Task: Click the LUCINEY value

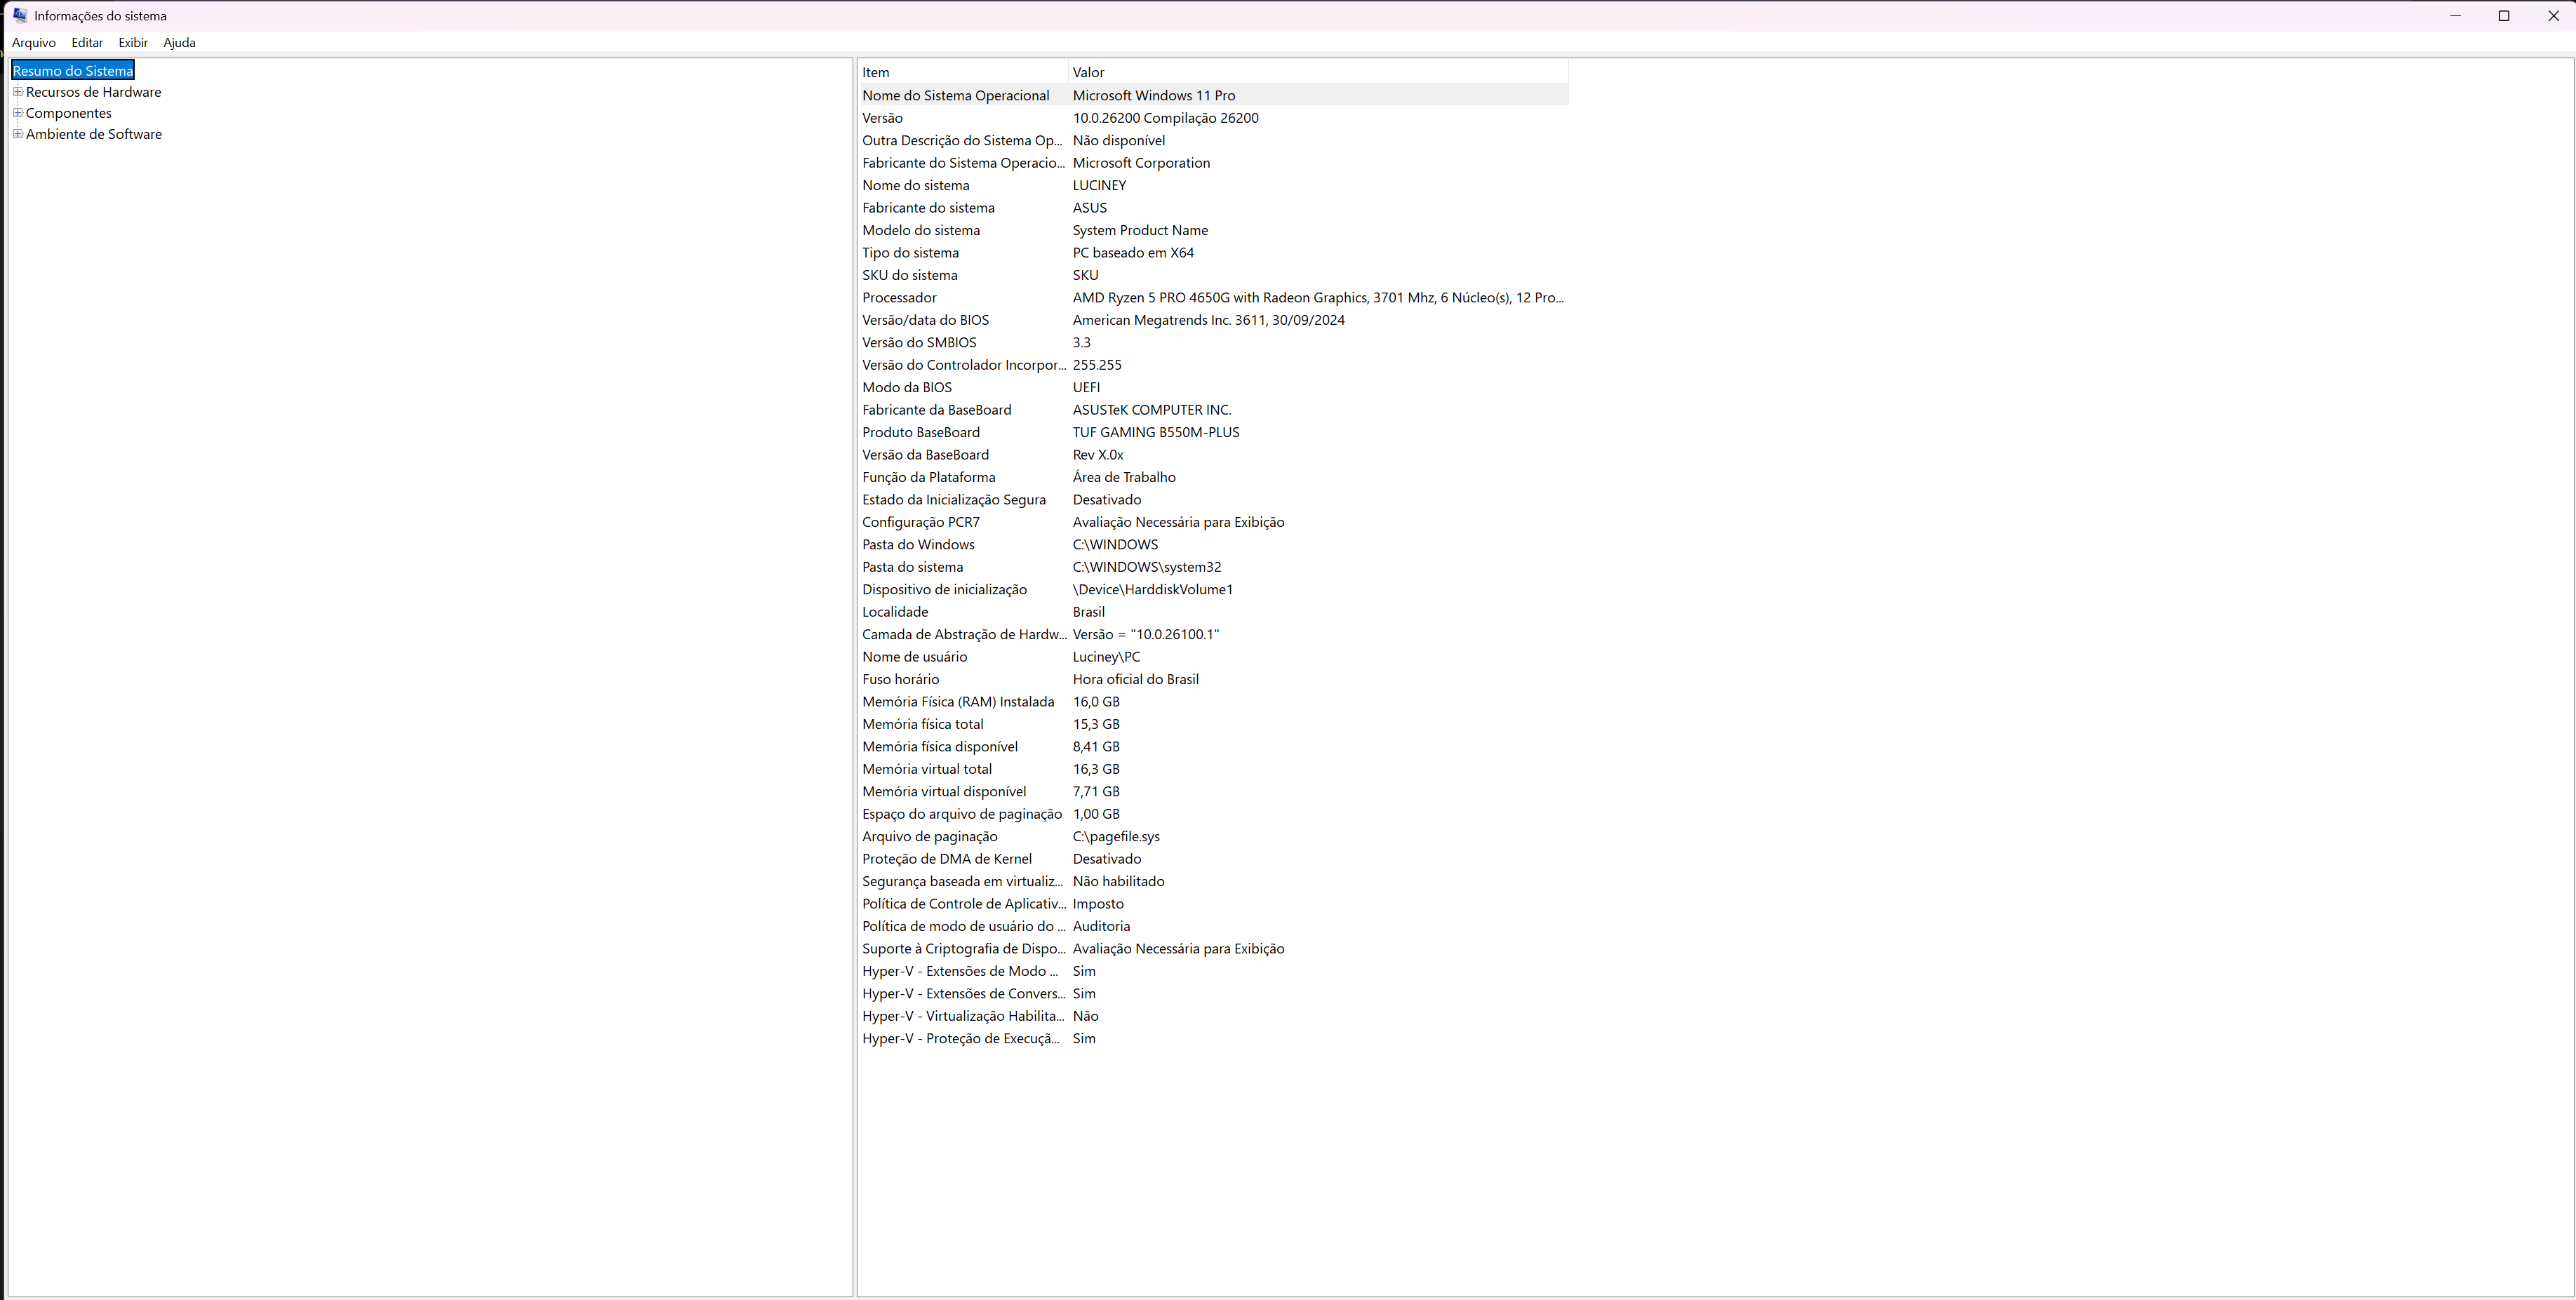Action: (1100, 185)
